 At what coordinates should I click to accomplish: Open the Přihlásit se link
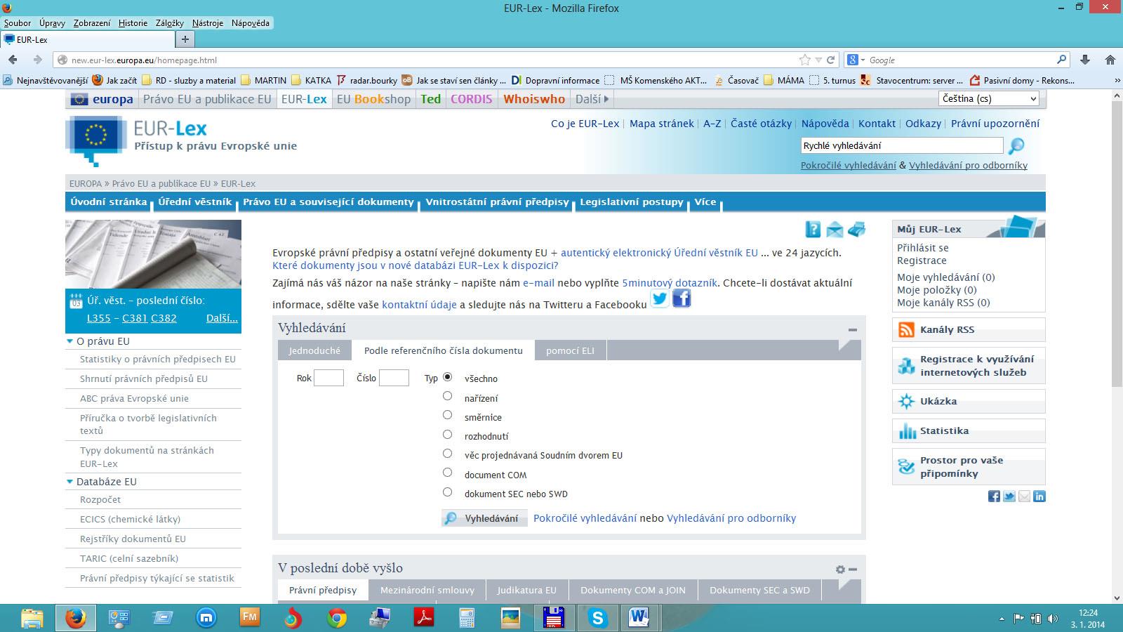[922, 248]
